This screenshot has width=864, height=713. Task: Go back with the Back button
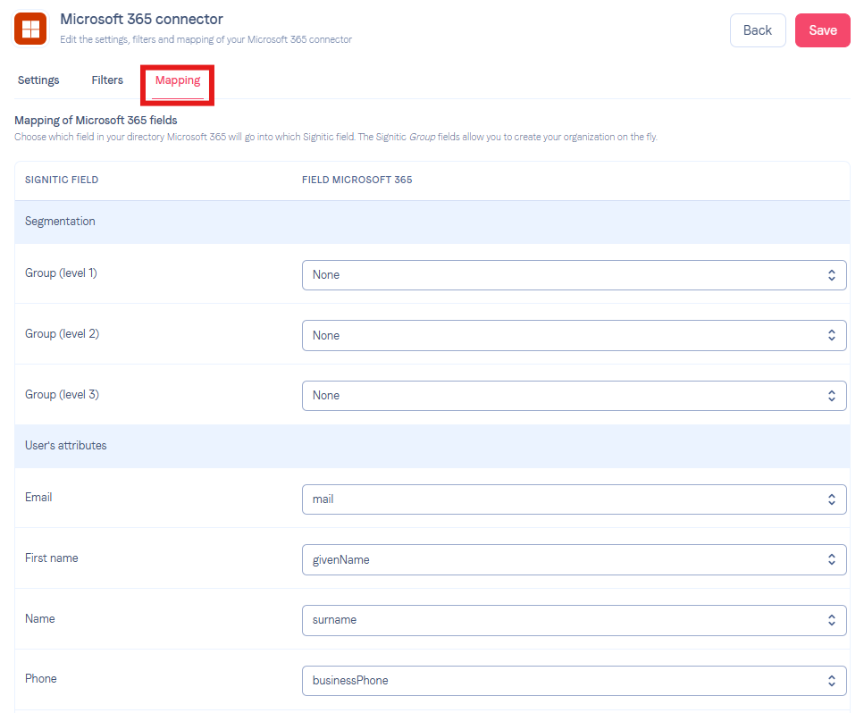coord(758,30)
